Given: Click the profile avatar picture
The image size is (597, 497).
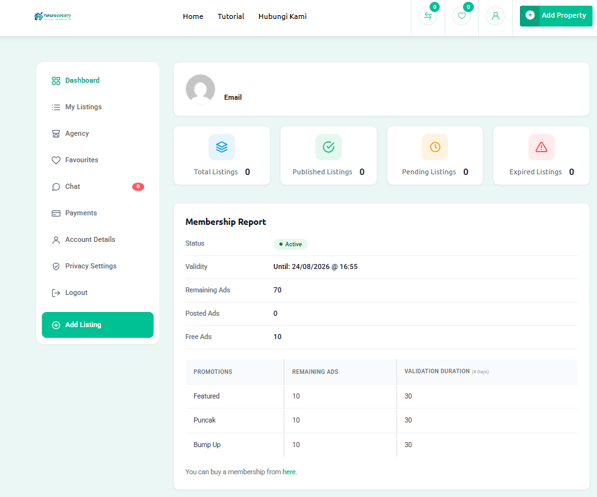Looking at the screenshot, I should coord(200,89).
